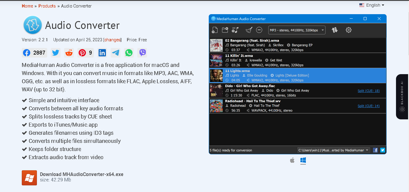Click Split (CUE: 18) link
This screenshot has width=409, height=192.
point(368,91)
